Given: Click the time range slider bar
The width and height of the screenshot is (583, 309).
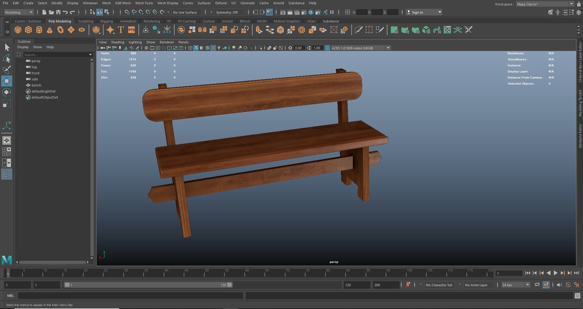Looking at the screenshot, I should click(148, 285).
